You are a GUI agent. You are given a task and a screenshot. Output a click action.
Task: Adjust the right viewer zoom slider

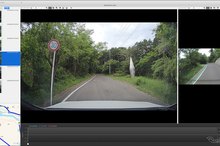(x=184, y=8)
